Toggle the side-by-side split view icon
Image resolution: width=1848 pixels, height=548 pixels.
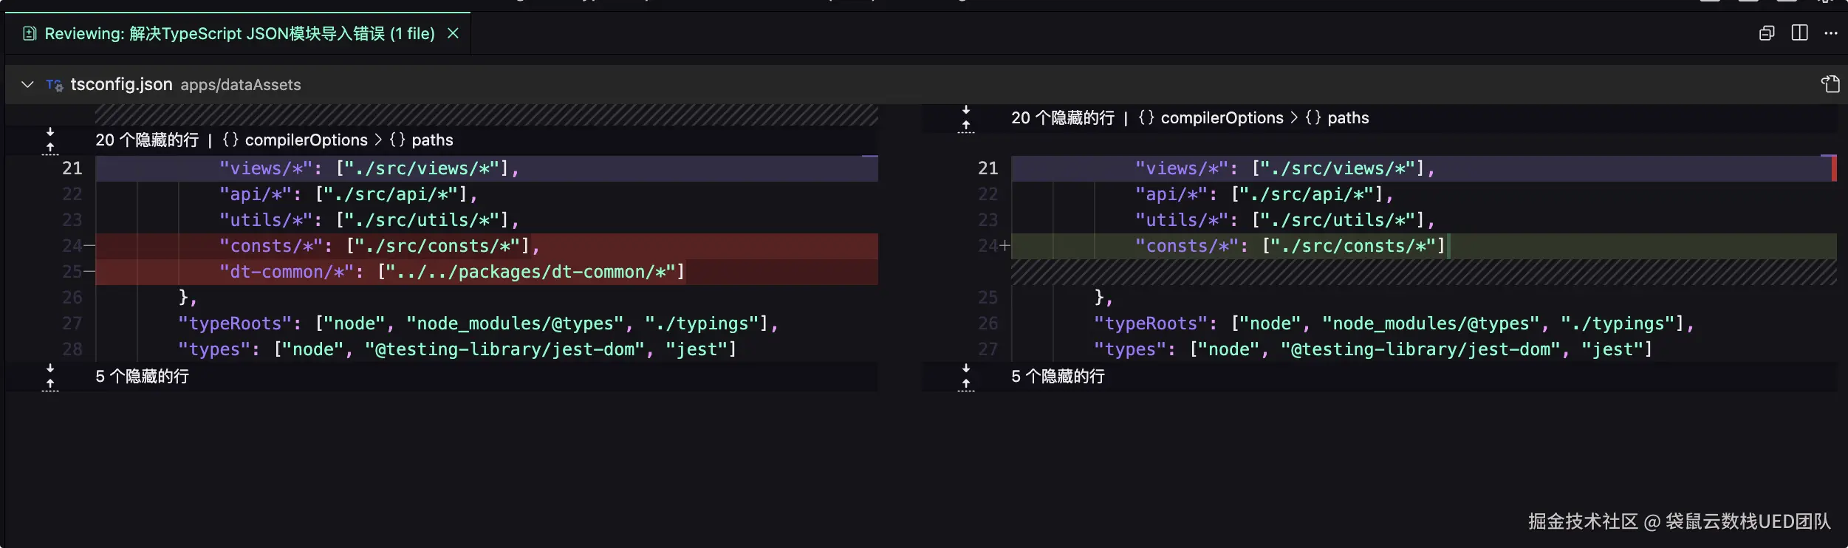click(1799, 33)
